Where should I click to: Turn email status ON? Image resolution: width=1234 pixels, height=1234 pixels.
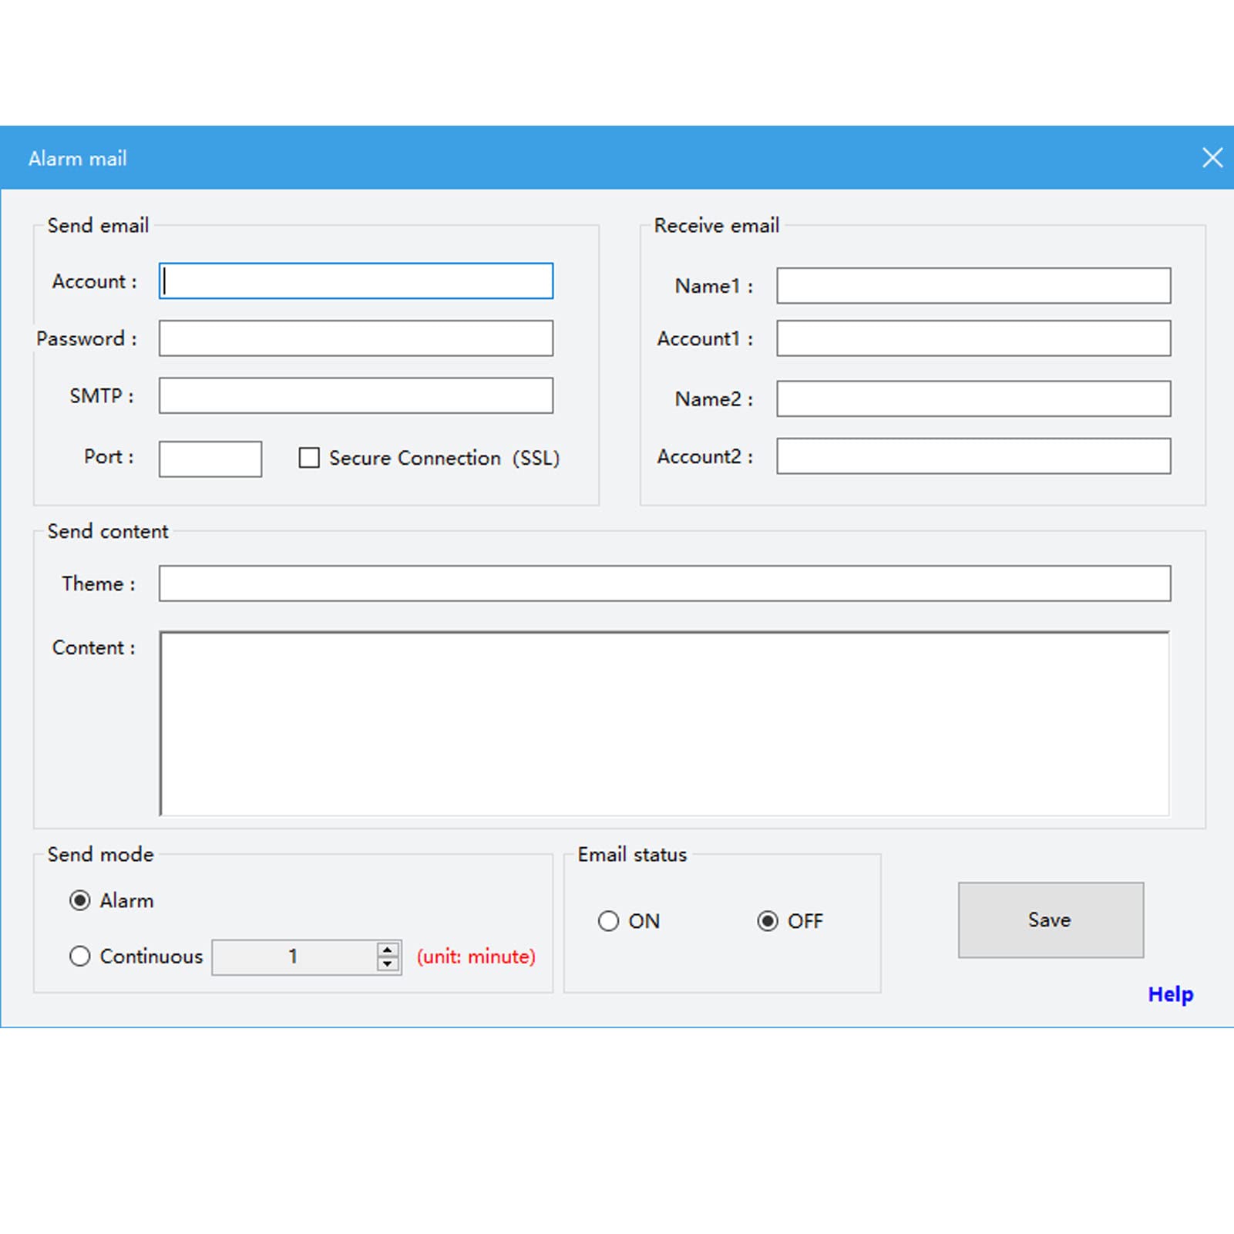click(x=608, y=921)
